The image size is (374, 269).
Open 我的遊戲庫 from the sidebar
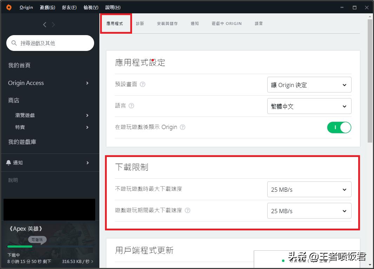[22, 142]
